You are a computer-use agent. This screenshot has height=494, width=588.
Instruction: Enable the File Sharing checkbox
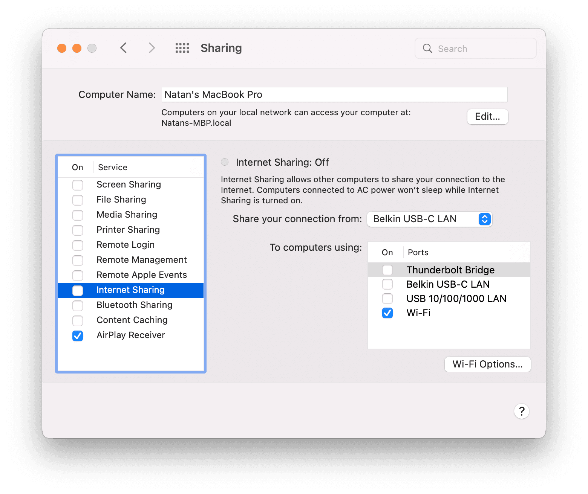point(78,200)
